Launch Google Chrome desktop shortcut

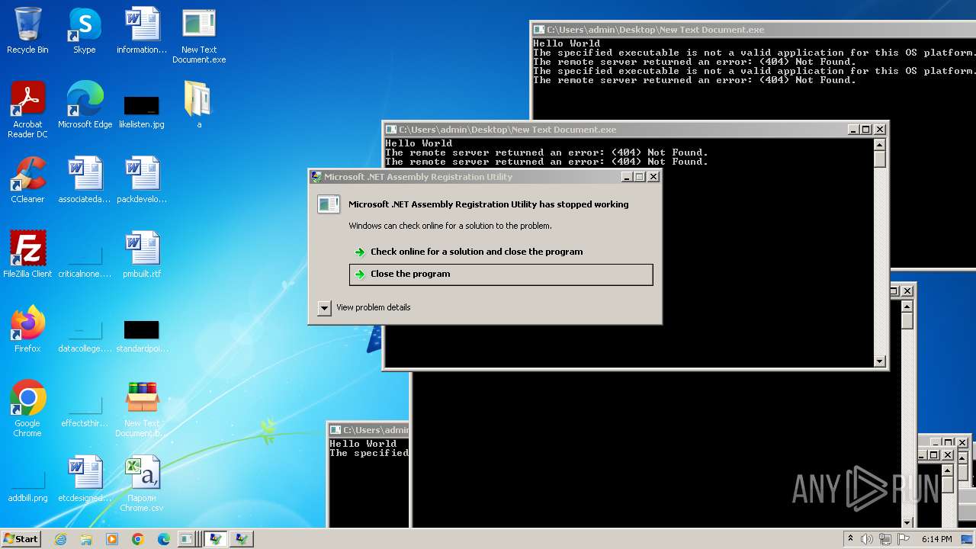click(x=27, y=409)
